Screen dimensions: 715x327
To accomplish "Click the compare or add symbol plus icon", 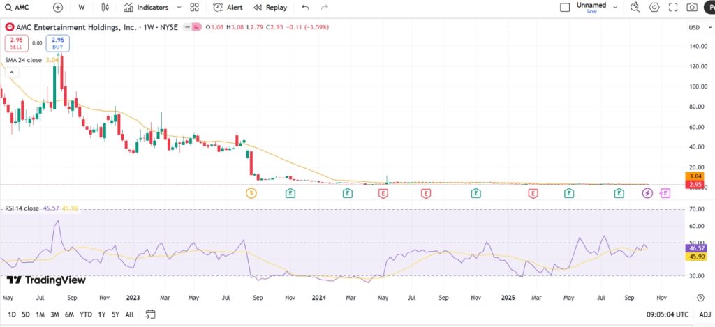I will (x=58, y=8).
